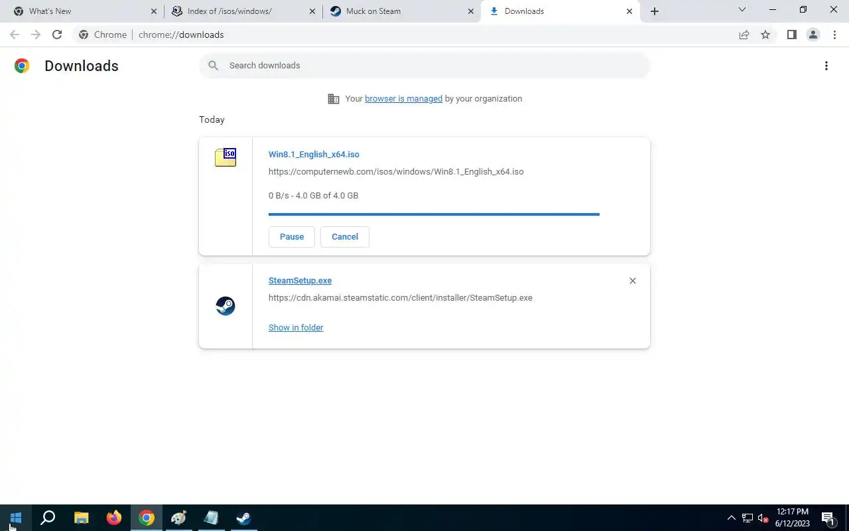Open the notification center icon
This screenshot has height=531, width=849.
828,518
